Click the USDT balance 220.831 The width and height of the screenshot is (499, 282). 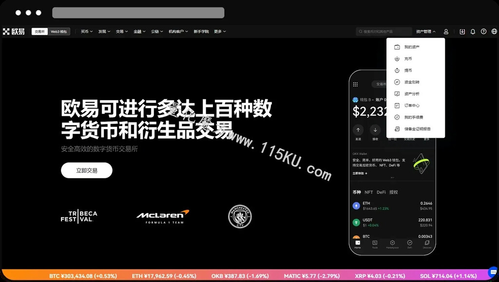(425, 220)
